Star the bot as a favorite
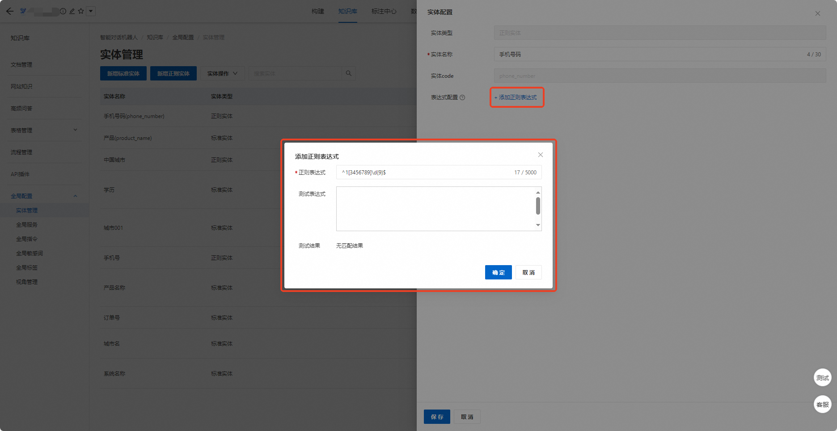The width and height of the screenshot is (837, 431). point(81,11)
